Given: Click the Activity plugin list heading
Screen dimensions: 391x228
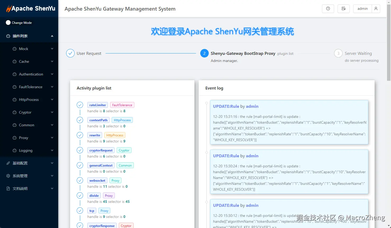Looking at the screenshot, I should 94,88.
